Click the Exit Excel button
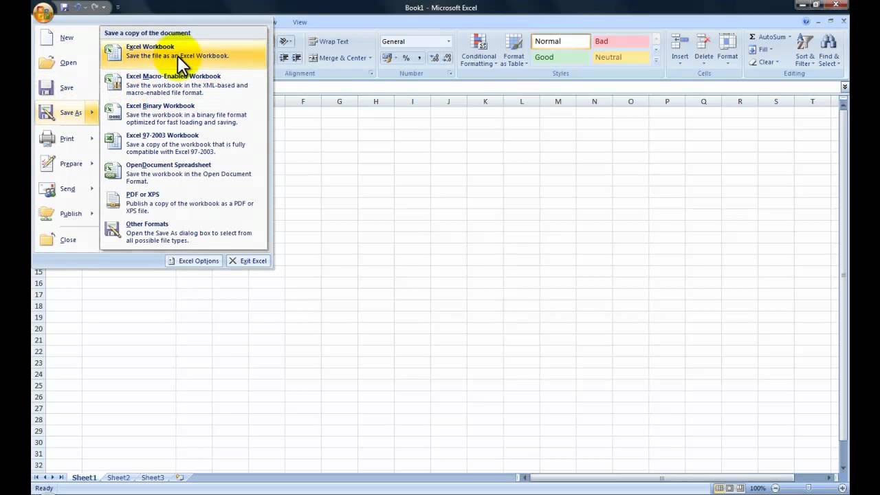The width and height of the screenshot is (880, 495). 247,261
